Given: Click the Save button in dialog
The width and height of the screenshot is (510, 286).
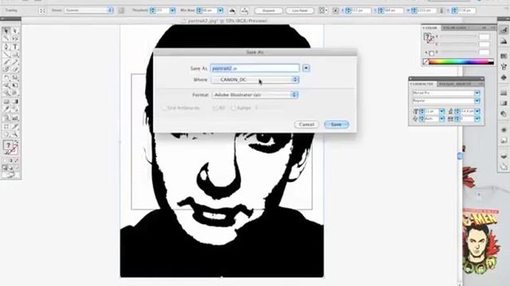Looking at the screenshot, I should (336, 125).
